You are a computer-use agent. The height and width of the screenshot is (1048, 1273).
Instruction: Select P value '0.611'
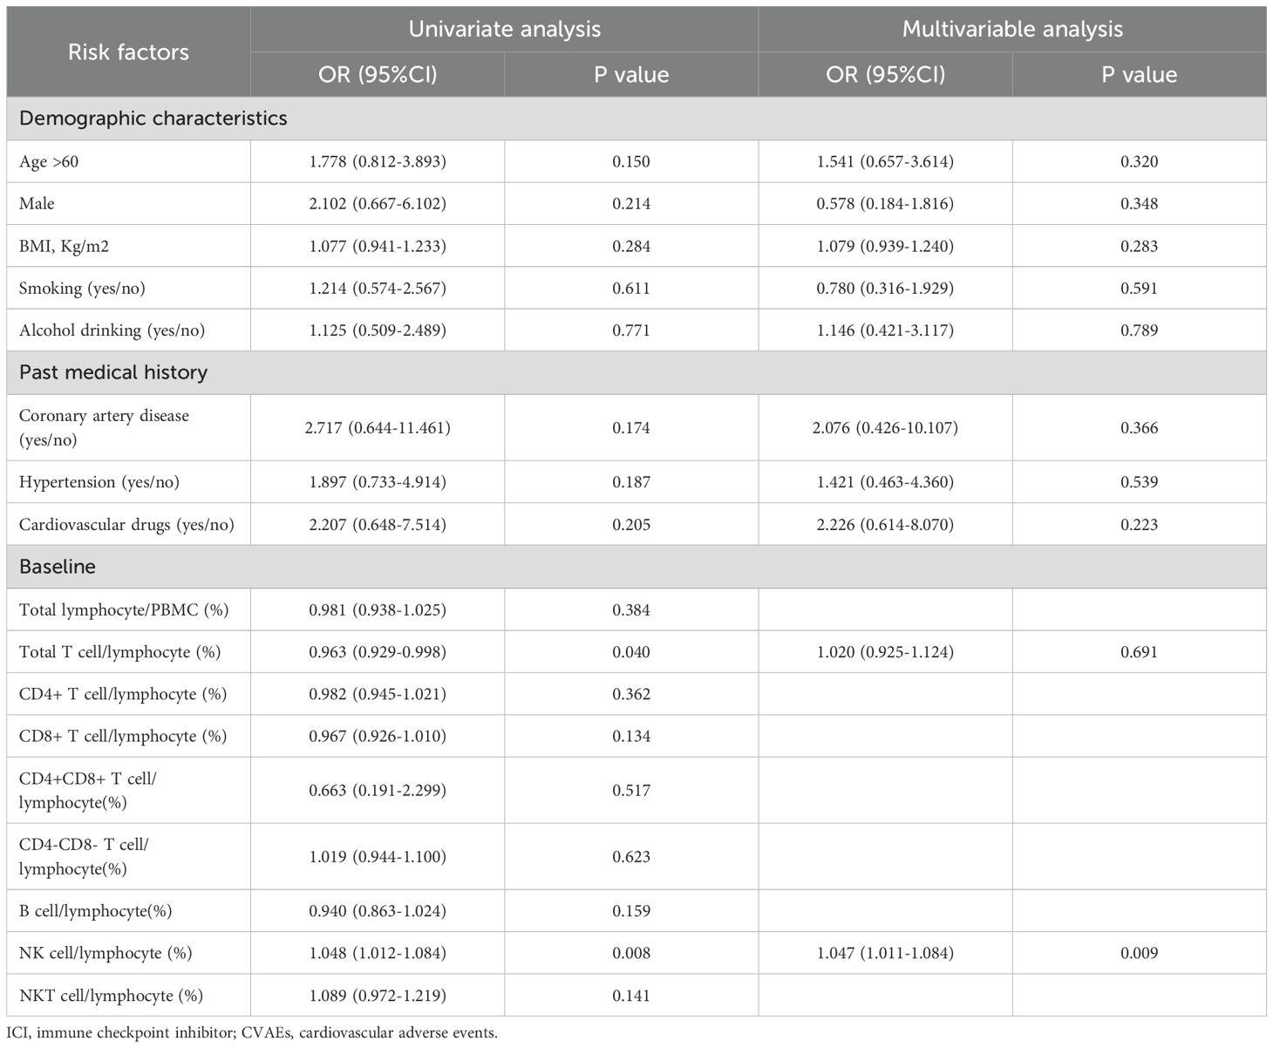(x=631, y=288)
